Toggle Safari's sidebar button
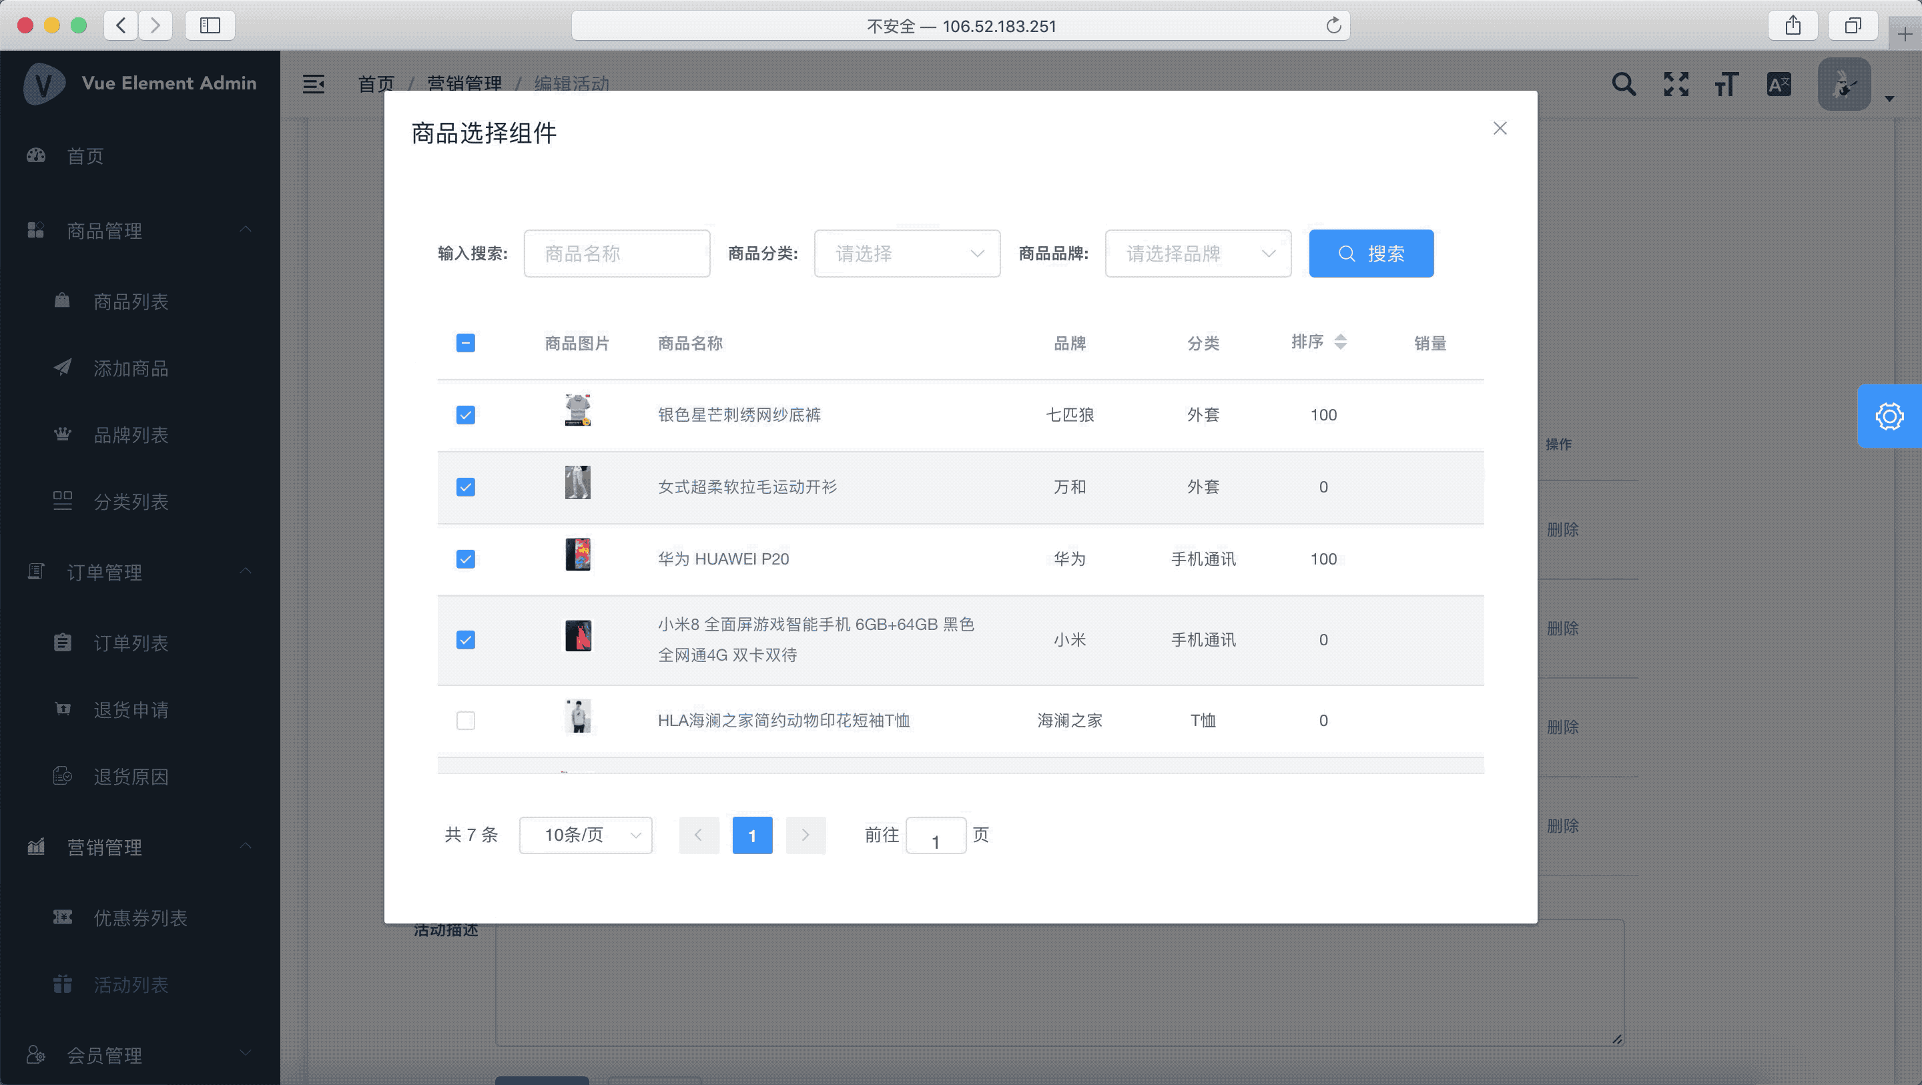 point(210,25)
